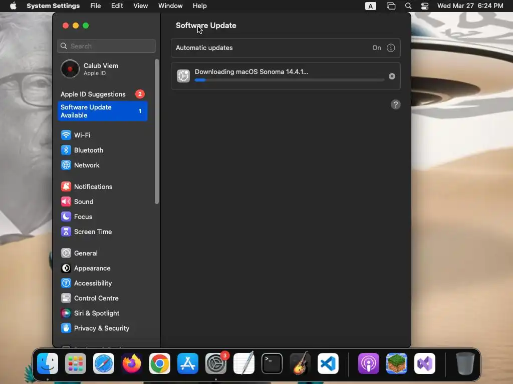Screen dimensions: 513x384
Task: Click the Automatic updates info icon
Action: click(391, 48)
